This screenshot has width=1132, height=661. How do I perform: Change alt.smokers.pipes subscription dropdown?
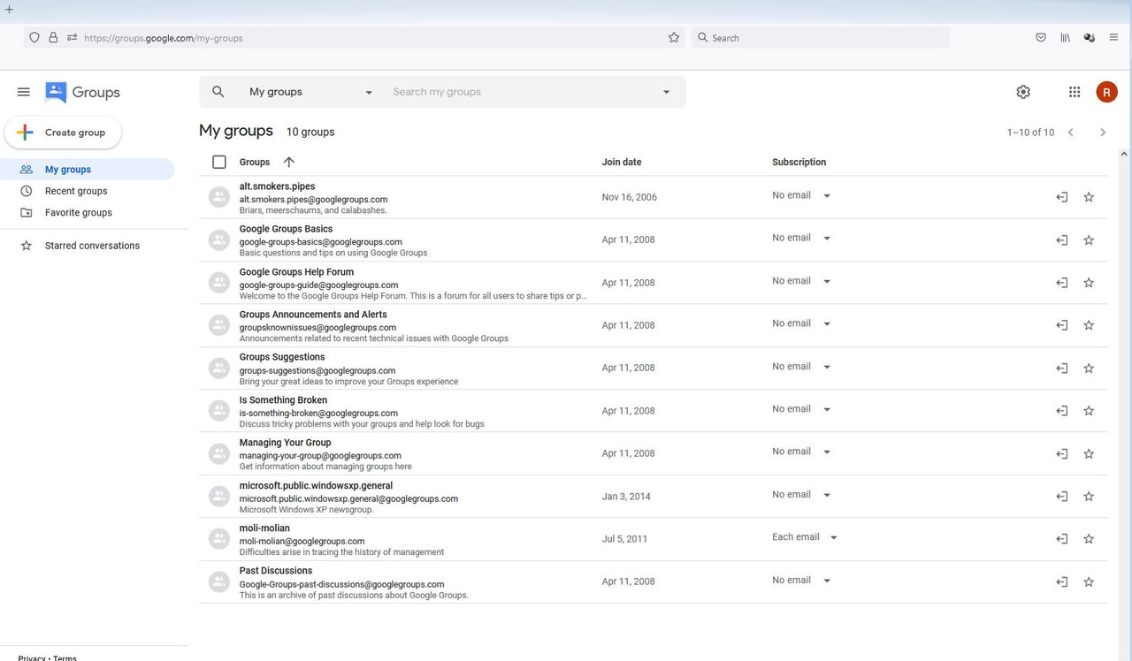[801, 195]
